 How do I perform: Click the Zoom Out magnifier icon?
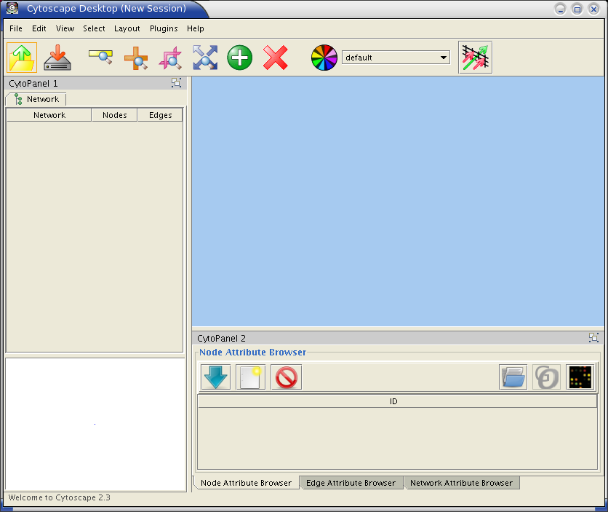pos(100,58)
